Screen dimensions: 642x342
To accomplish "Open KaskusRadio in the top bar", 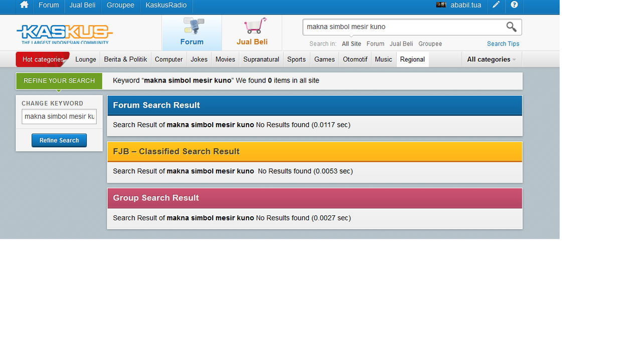I will pos(166,5).
